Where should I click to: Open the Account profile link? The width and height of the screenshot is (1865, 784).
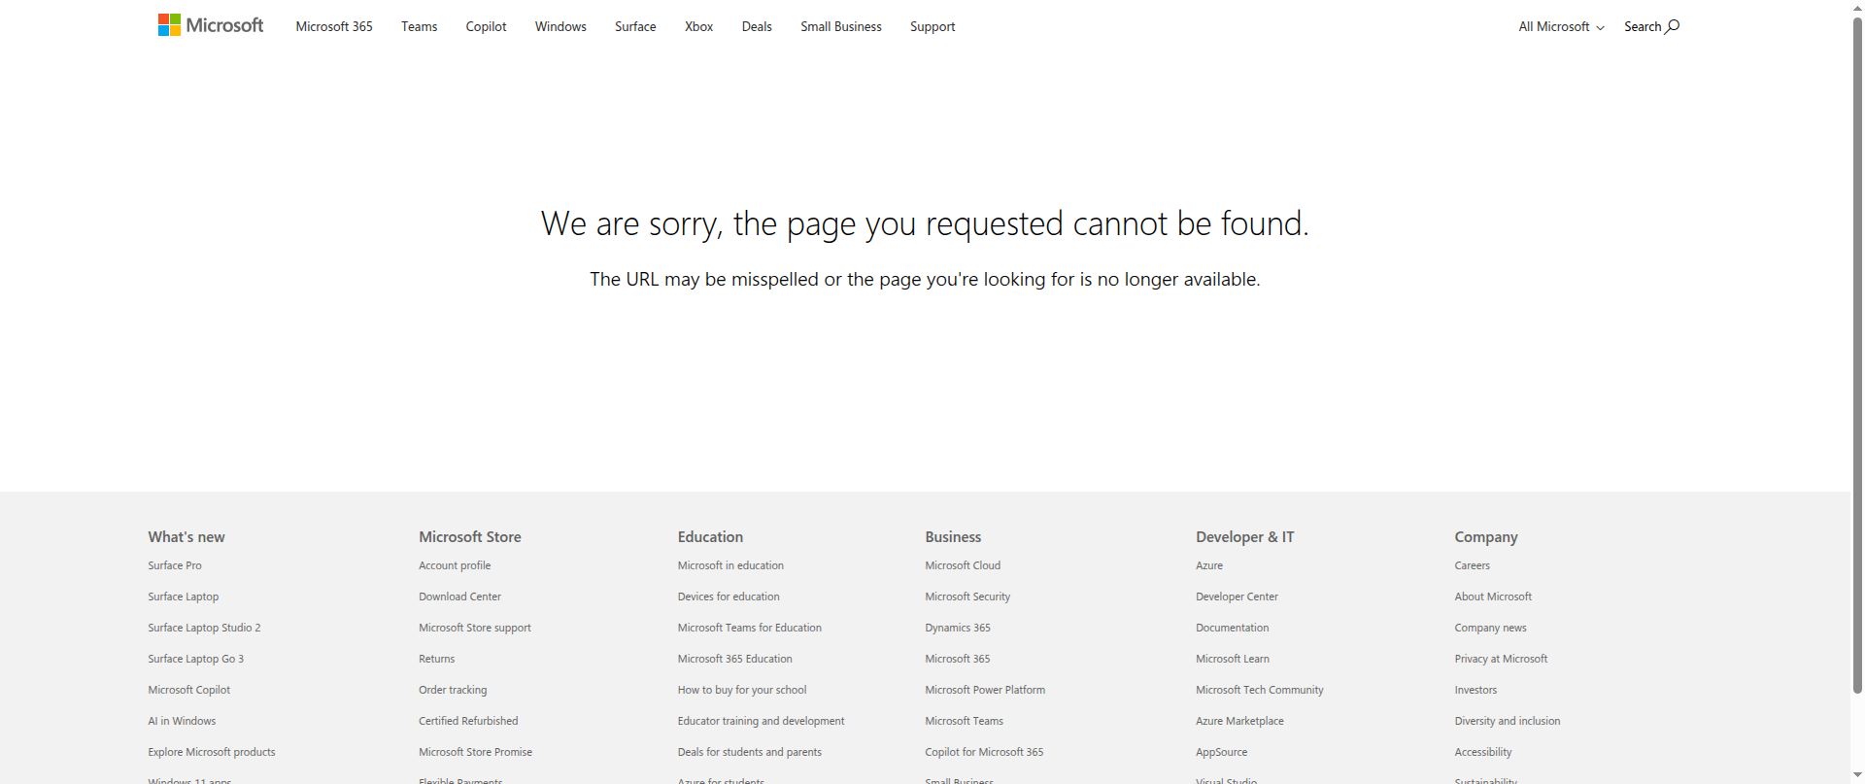click(455, 565)
